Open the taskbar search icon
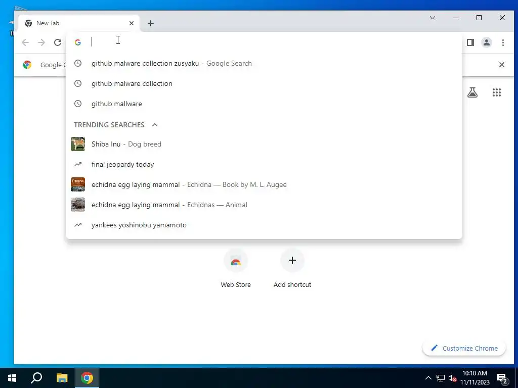The width and height of the screenshot is (518, 388). click(36, 378)
